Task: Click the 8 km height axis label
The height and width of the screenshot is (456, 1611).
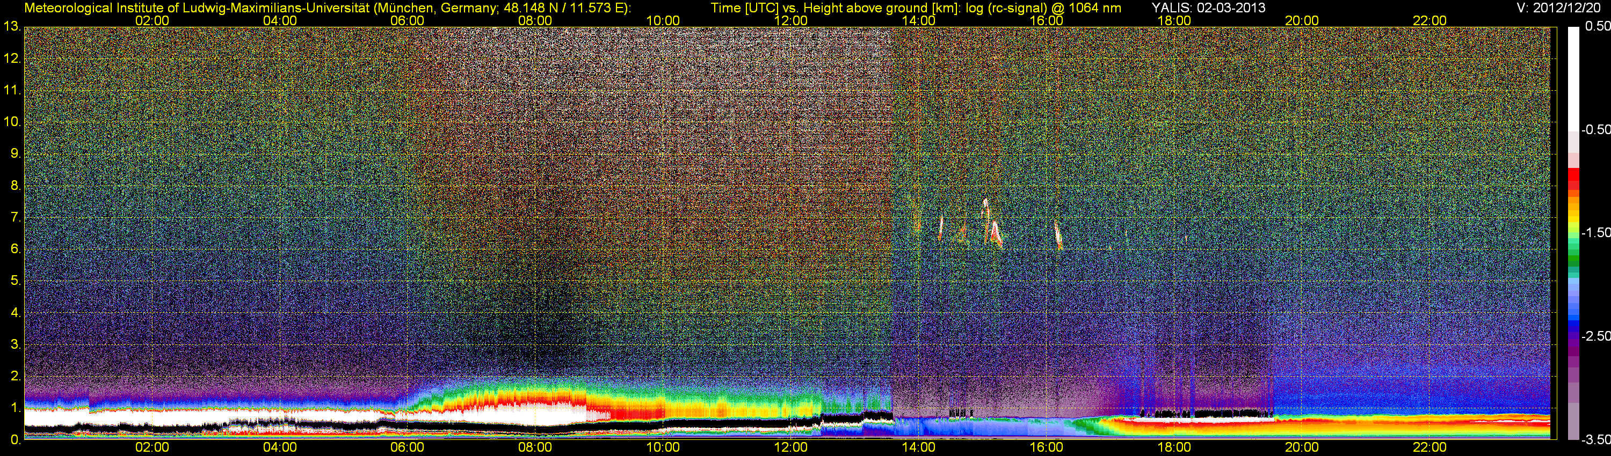Action: tap(15, 186)
